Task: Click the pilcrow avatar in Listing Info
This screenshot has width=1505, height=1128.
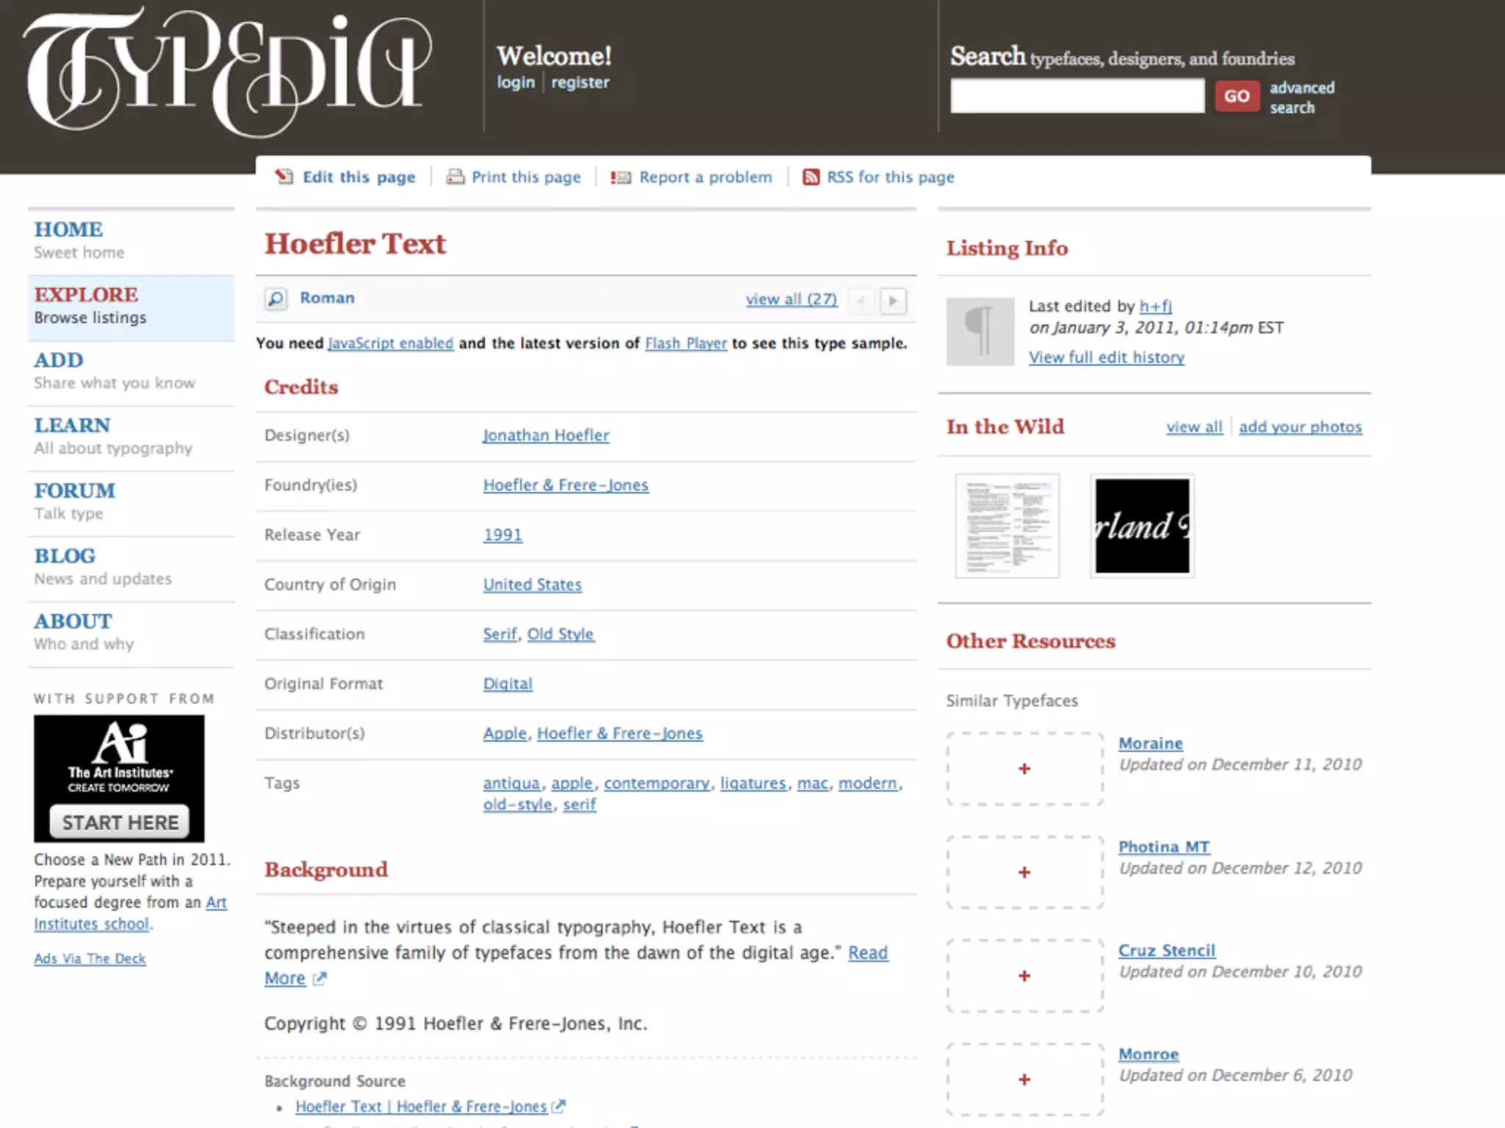Action: [x=980, y=331]
